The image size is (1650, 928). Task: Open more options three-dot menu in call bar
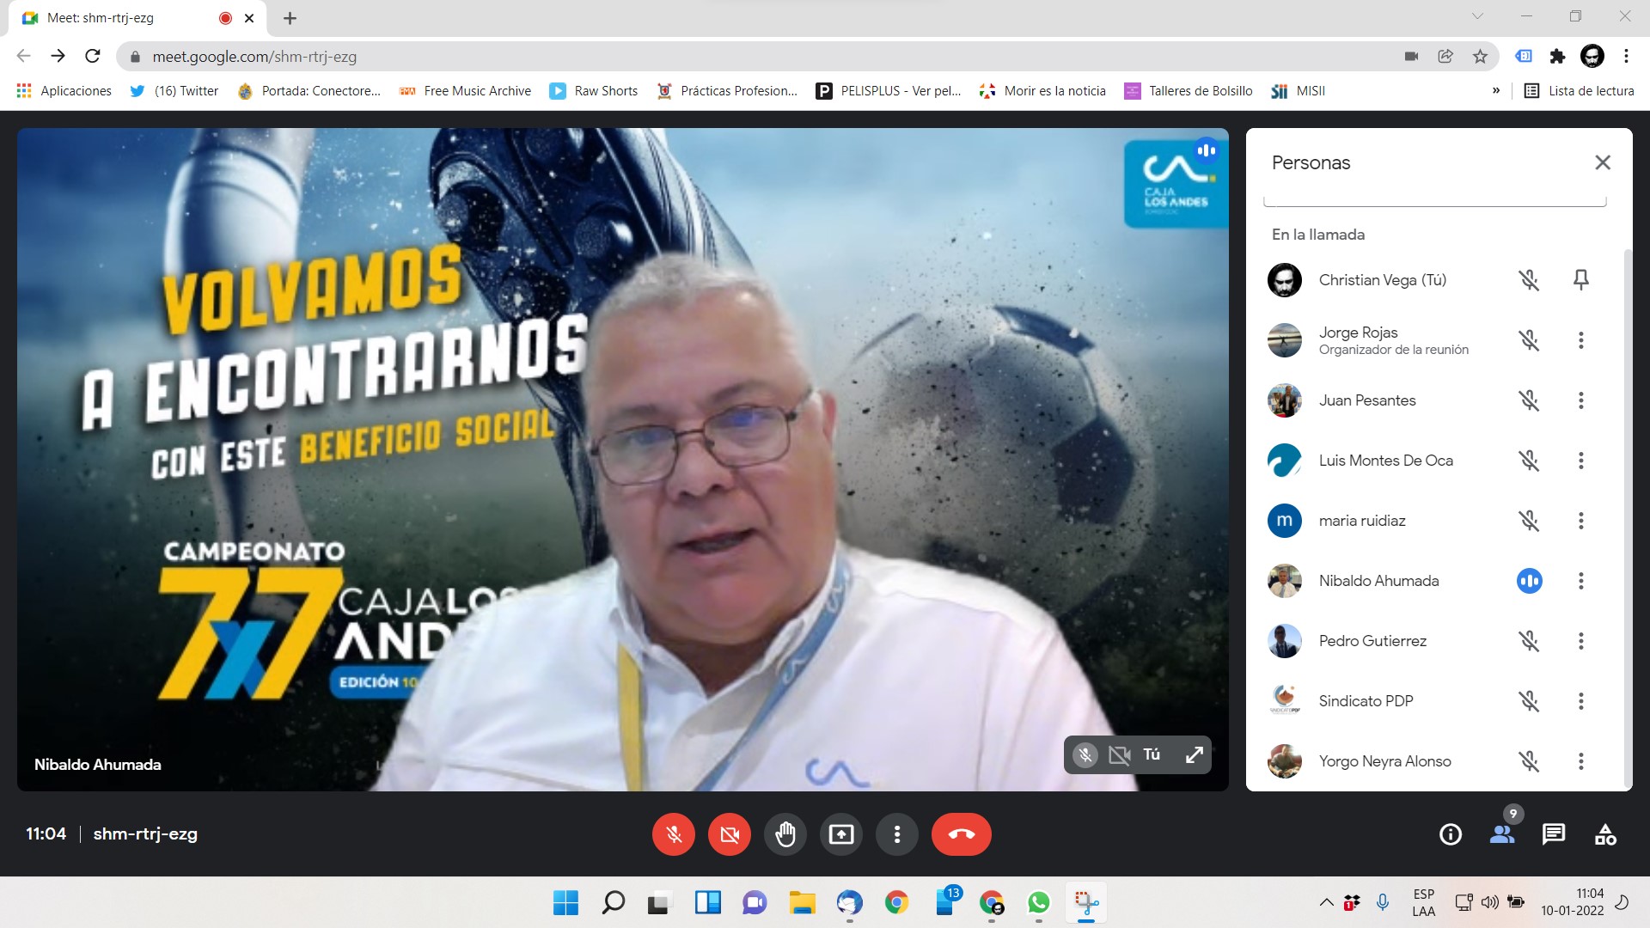896,834
